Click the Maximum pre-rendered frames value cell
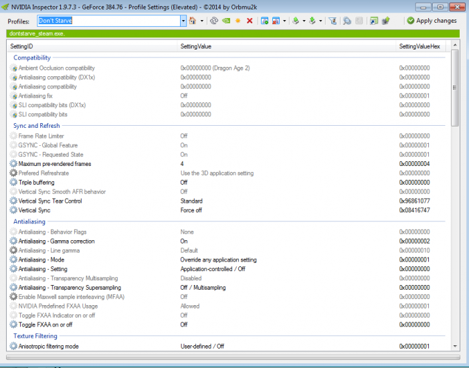This screenshot has width=469, height=368. pyautogui.click(x=182, y=163)
